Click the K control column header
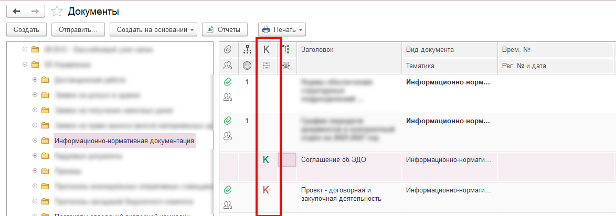Image resolution: width=616 pixels, height=216 pixels. [x=267, y=50]
